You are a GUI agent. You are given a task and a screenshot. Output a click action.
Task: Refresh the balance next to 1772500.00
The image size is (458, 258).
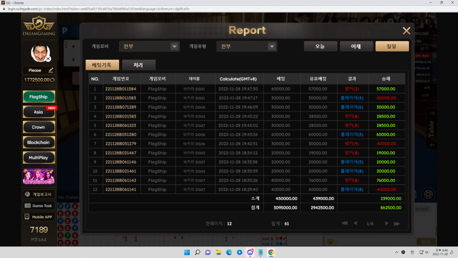[x=52, y=80]
